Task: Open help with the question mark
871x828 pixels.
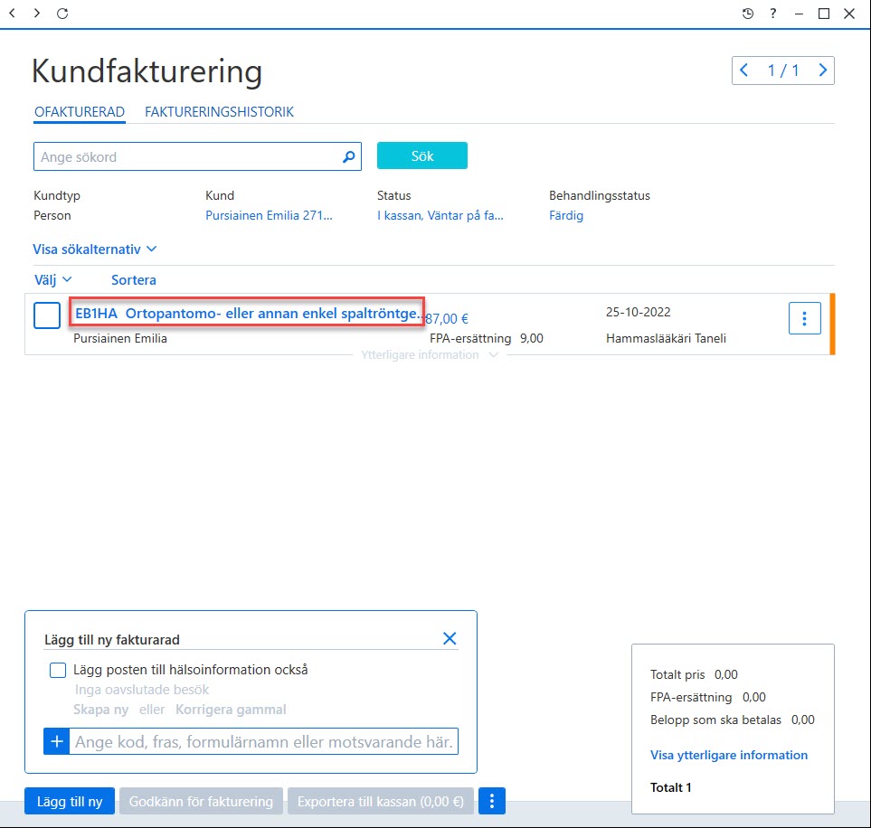Action: click(x=773, y=14)
